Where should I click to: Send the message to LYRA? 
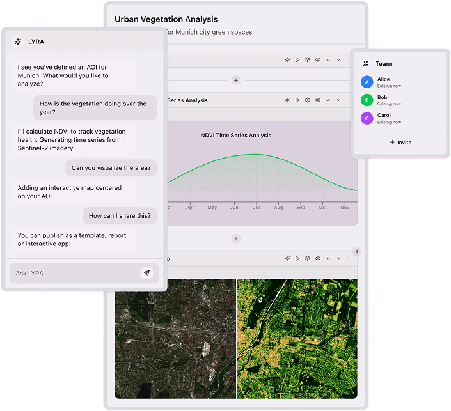[x=146, y=273]
